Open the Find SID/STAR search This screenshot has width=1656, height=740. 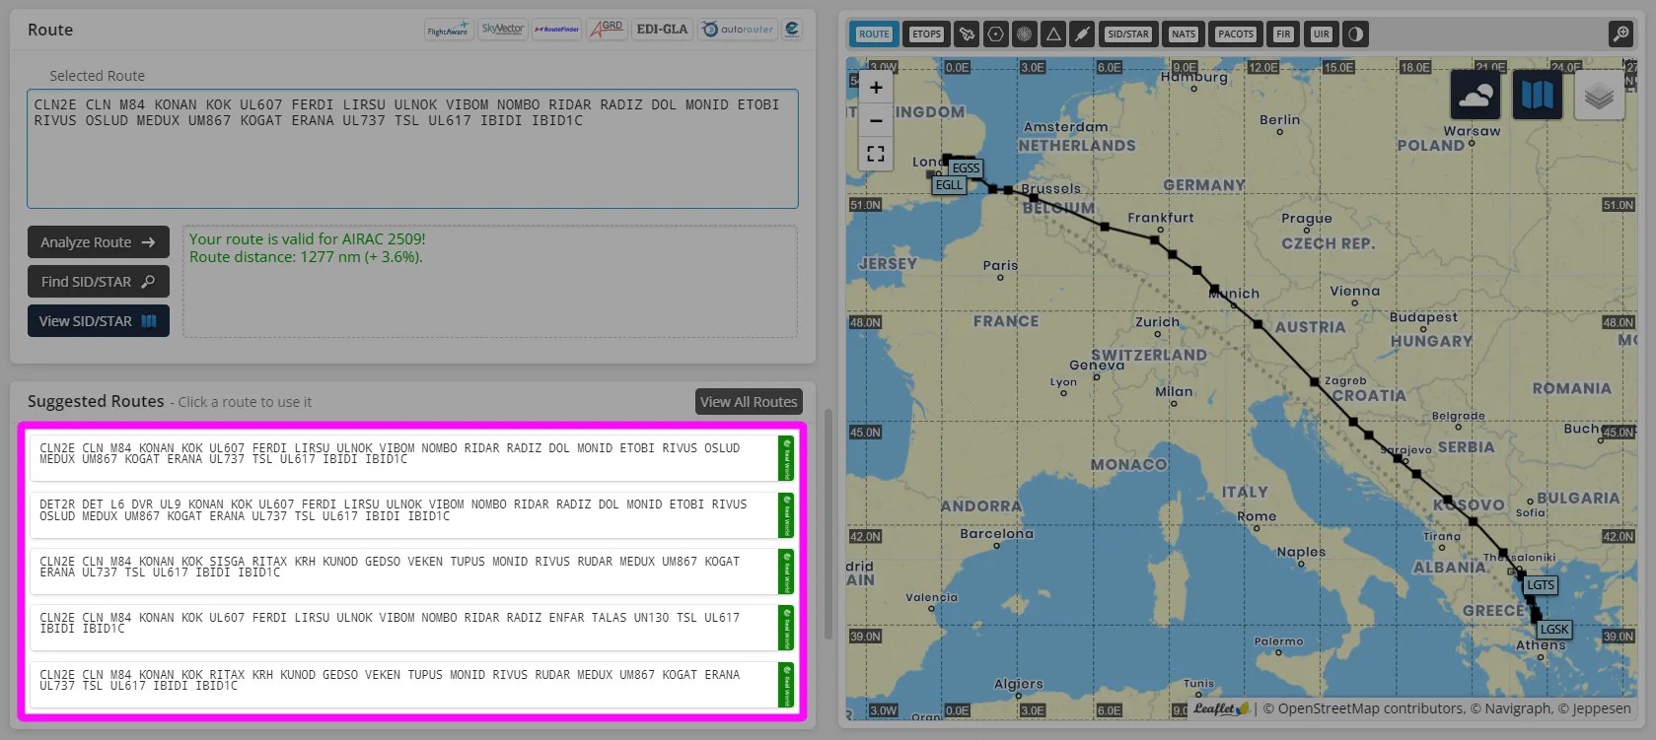98,282
